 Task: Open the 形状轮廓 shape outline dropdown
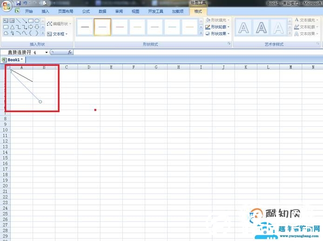[x=217, y=27]
